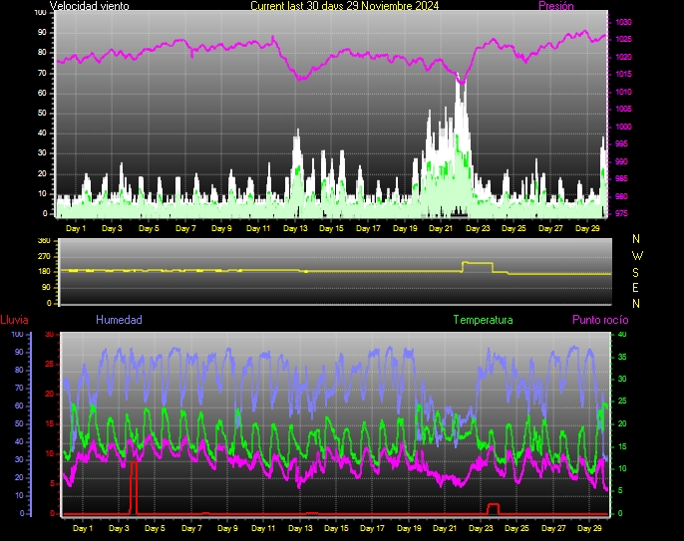
Task: Click the Velocidad viento axis label
Action: pyautogui.click(x=89, y=6)
